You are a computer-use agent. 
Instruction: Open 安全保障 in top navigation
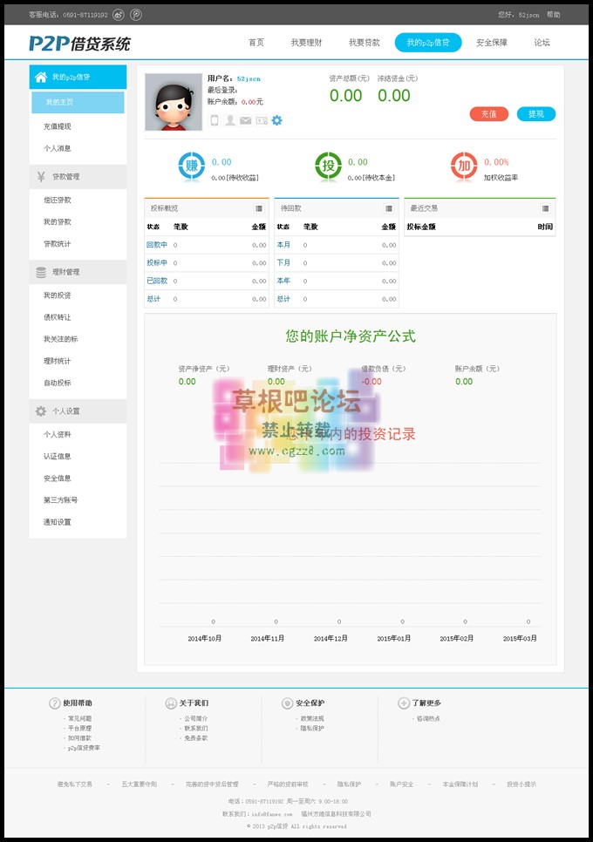[492, 43]
